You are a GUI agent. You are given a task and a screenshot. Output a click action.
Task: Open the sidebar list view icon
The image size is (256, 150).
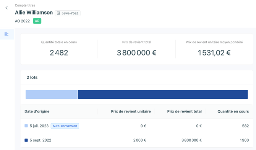point(6,34)
